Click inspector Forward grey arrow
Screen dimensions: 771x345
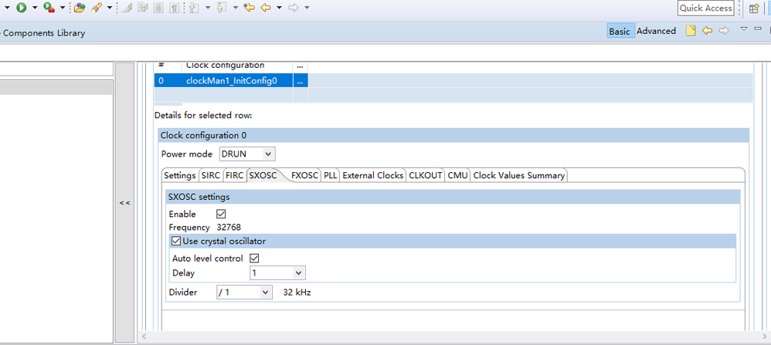pos(723,30)
